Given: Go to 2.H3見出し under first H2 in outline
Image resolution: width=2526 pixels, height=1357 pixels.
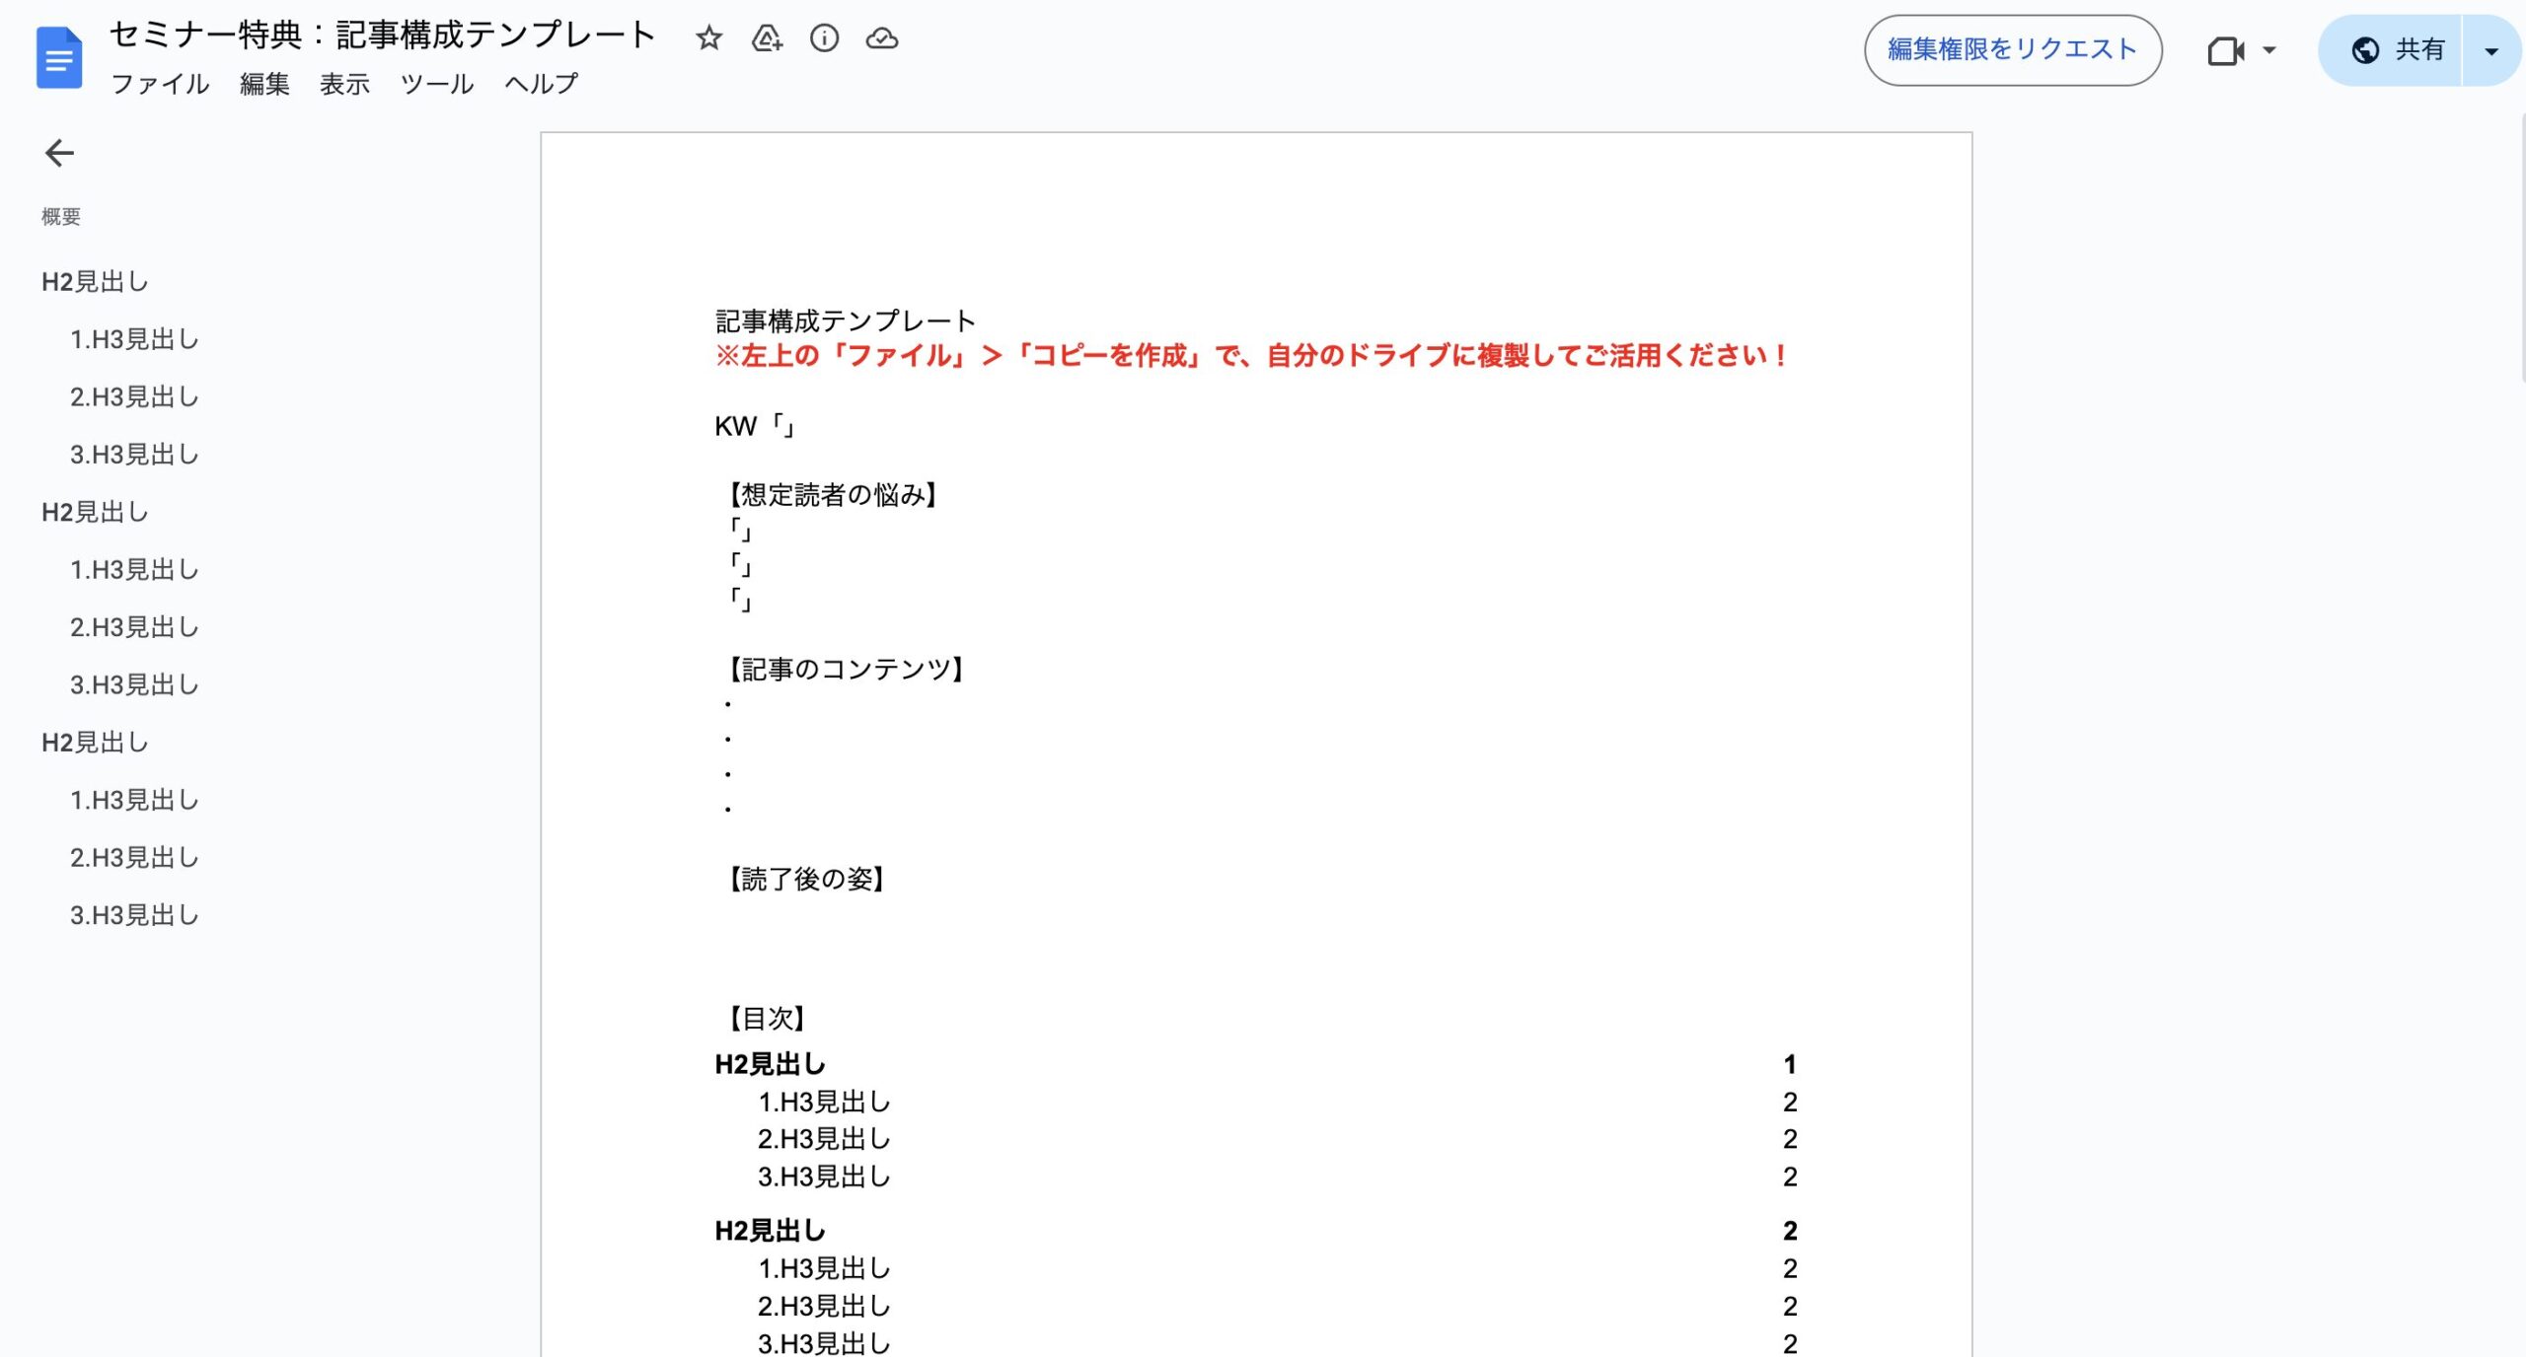Looking at the screenshot, I should point(134,396).
